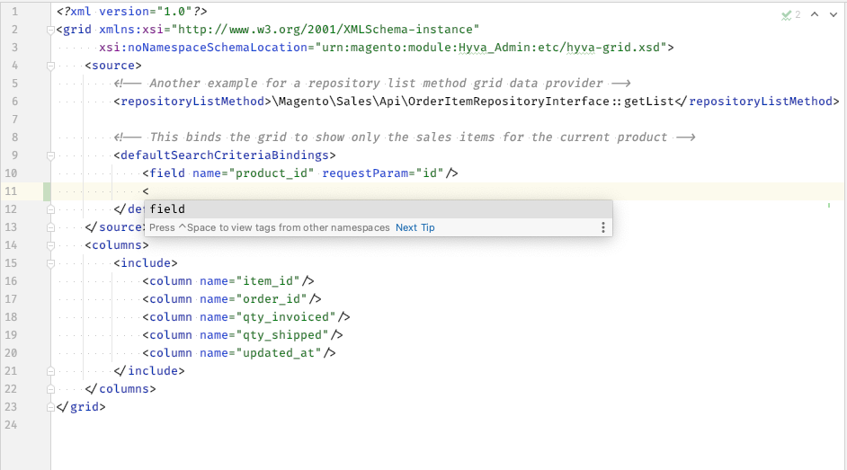Go to next highlighted error arrow
Image resolution: width=847 pixels, height=470 pixels.
coord(834,14)
